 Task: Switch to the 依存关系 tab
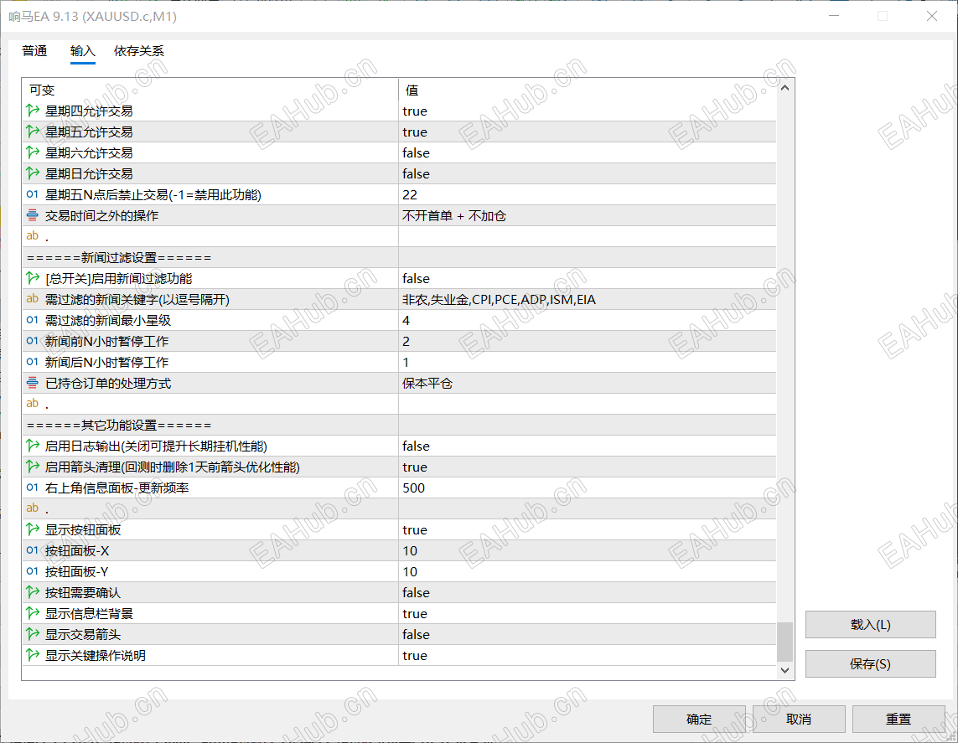(x=138, y=50)
